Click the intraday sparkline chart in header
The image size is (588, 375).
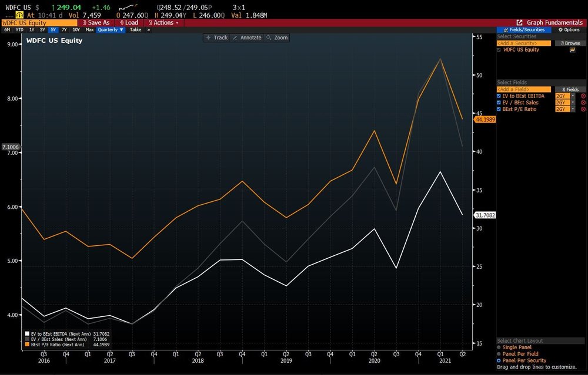pyautogui.click(x=128, y=7)
